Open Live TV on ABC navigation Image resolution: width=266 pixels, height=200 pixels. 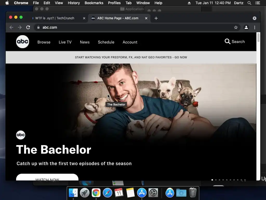click(65, 42)
